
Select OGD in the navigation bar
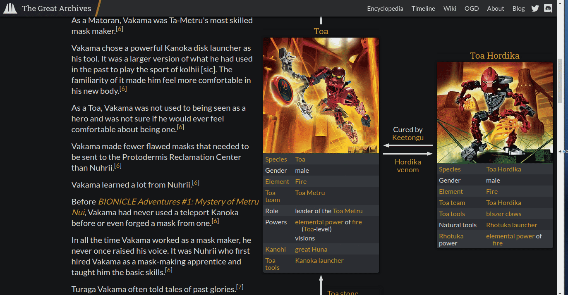click(471, 9)
